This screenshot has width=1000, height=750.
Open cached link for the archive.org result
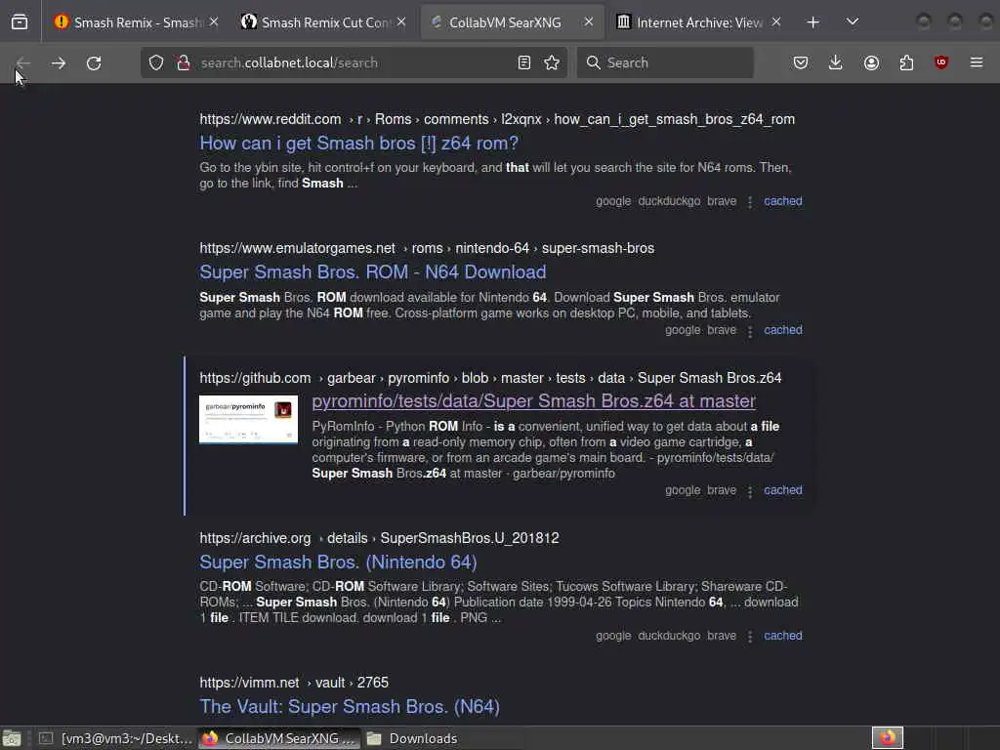coord(783,635)
